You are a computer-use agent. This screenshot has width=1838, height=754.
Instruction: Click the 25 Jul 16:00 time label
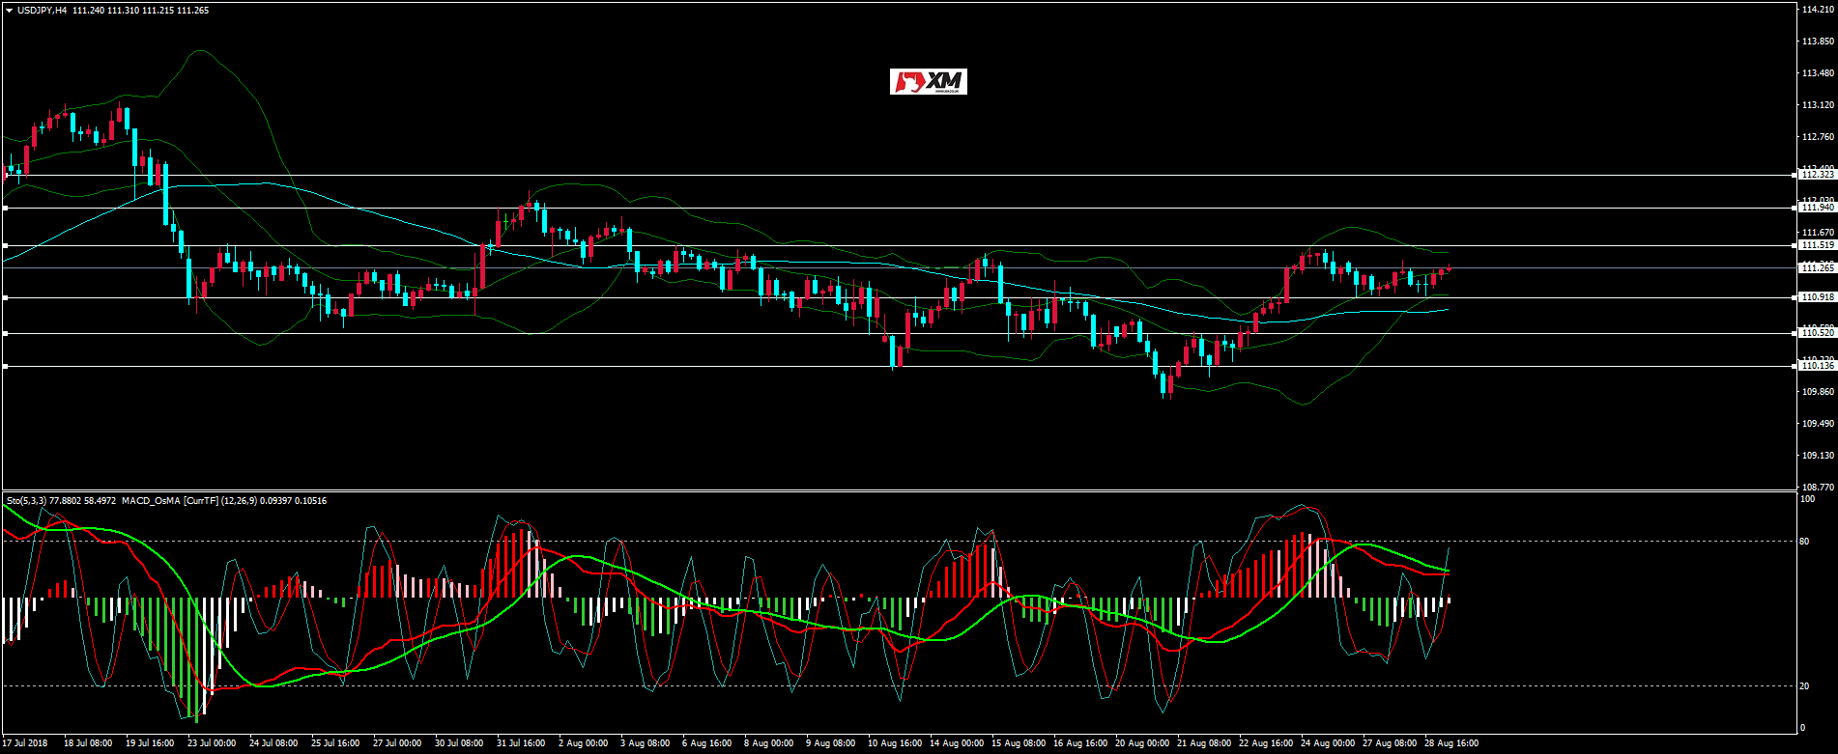coord(335,743)
